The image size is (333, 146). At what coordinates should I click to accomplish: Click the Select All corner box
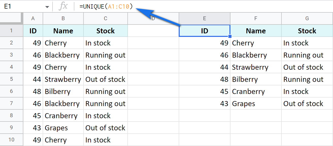point(11,18)
